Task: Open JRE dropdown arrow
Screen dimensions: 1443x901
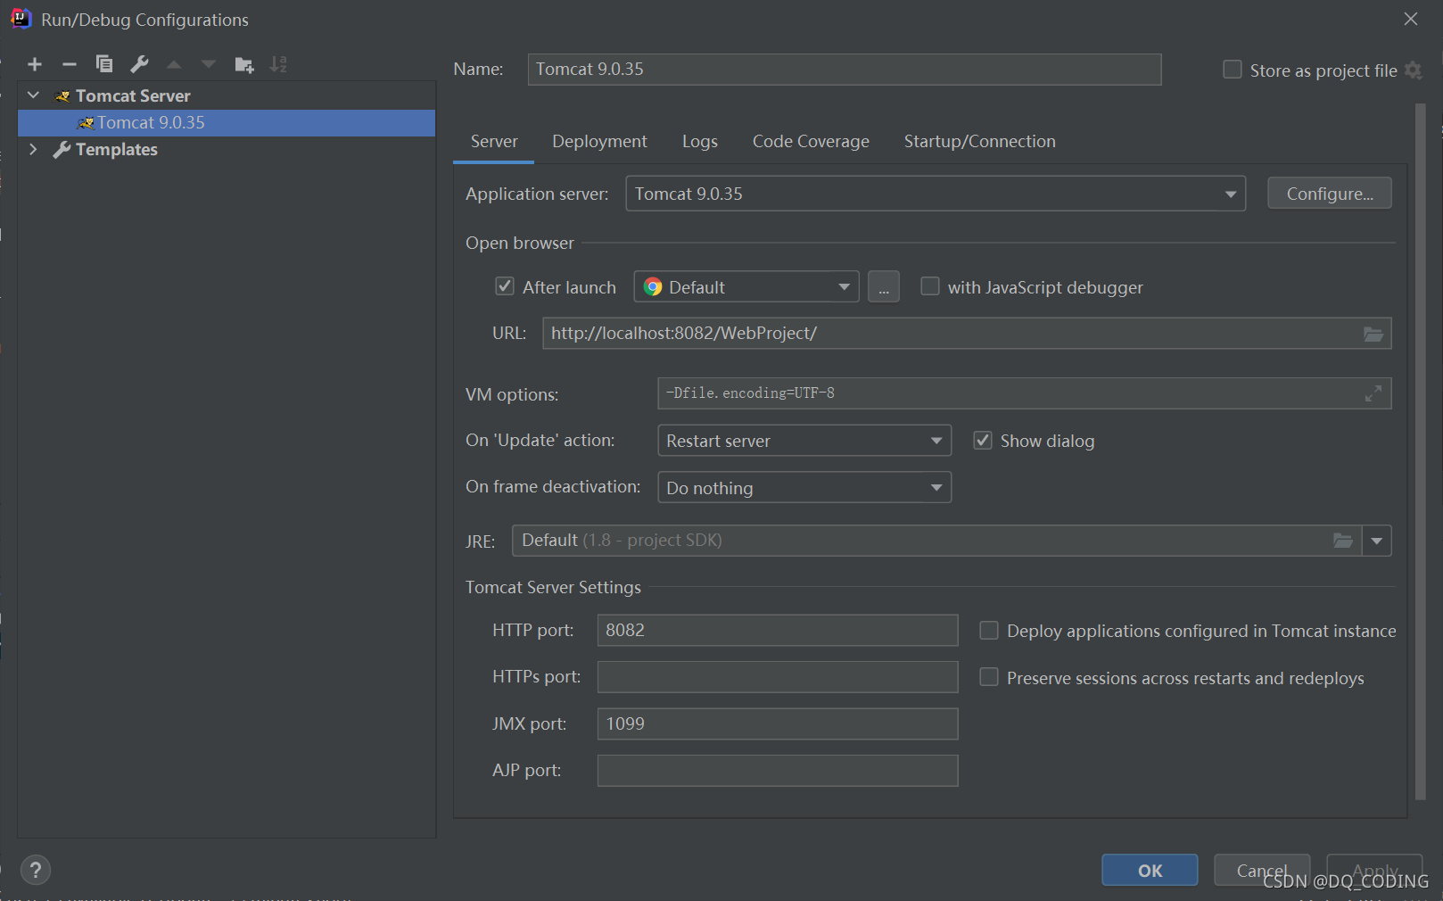Action: click(1377, 541)
